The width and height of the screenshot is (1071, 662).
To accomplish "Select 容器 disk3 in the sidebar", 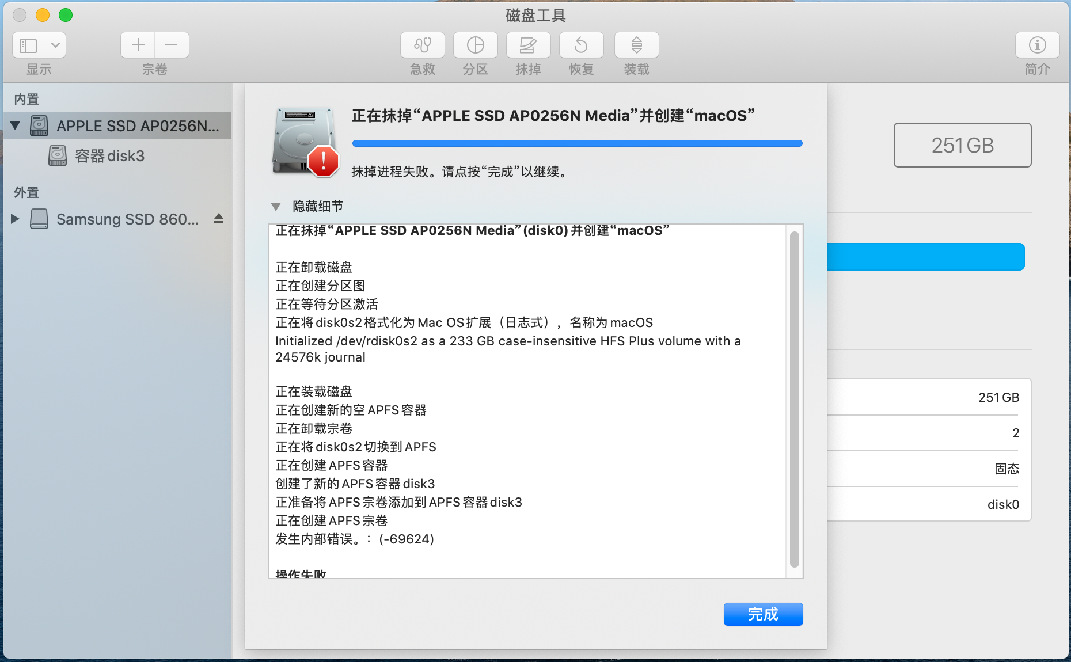I will click(109, 156).
